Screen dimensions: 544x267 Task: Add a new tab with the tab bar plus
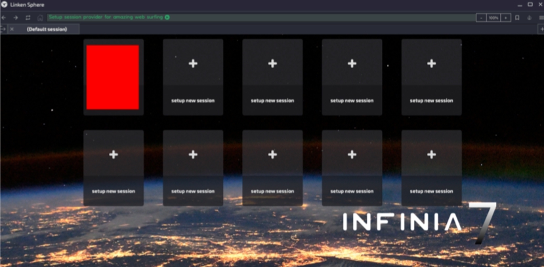[x=541, y=29]
